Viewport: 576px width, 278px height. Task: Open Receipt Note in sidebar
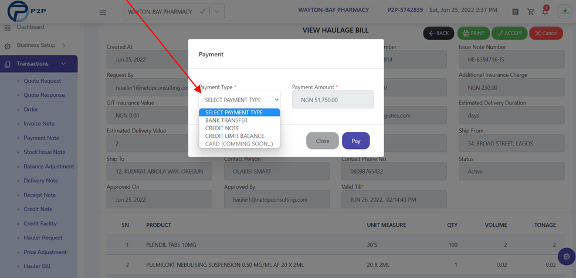point(40,195)
